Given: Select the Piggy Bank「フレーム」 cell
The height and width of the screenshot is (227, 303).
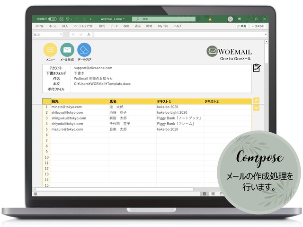Looking at the screenshot, I should (180, 124).
